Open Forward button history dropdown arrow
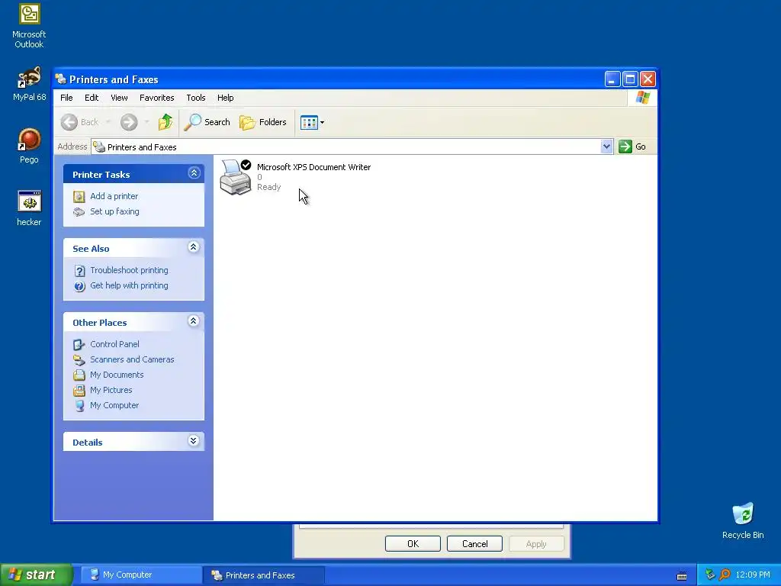The image size is (781, 586). coord(146,122)
